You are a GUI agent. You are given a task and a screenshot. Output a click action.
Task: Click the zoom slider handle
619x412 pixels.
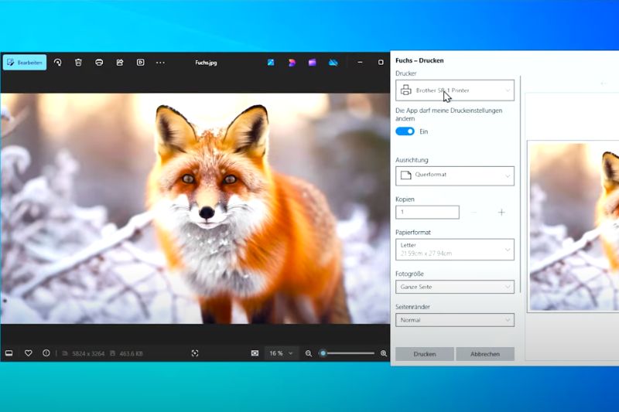(x=323, y=353)
